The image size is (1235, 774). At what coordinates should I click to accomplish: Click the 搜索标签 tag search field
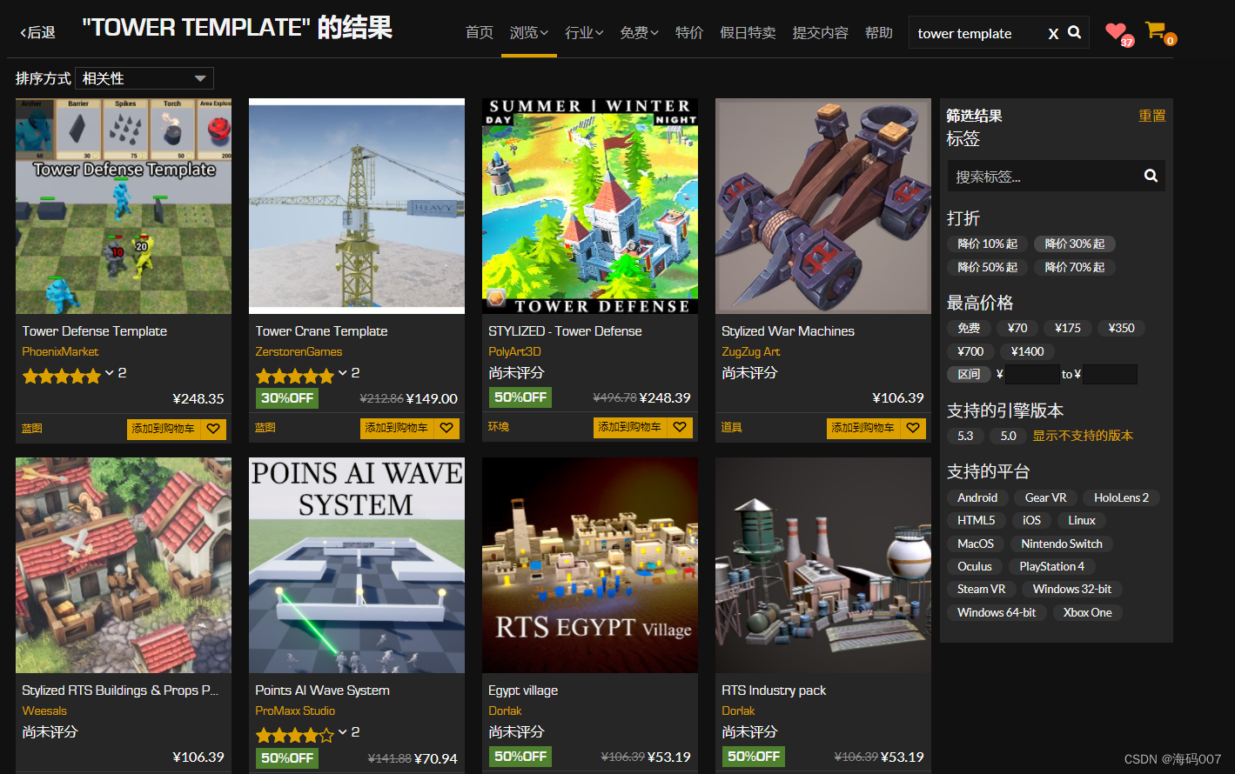click(x=1044, y=176)
